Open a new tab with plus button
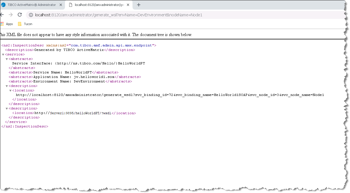Image resolution: width=350 pixels, height=193 pixels. [138, 5]
